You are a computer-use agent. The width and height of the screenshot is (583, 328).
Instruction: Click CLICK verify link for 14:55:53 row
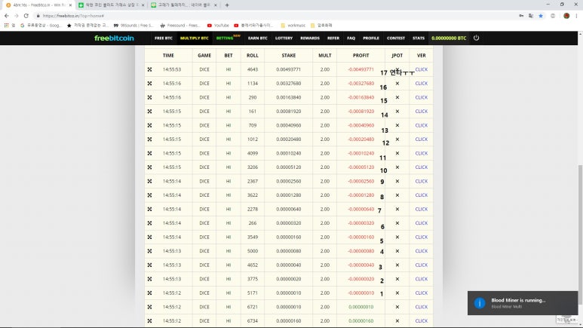(422, 69)
